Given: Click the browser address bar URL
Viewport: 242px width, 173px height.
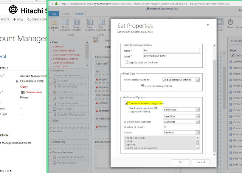Looking at the screenshot, I should [145, 3].
